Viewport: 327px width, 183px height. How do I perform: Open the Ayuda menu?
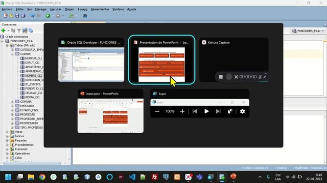tap(132, 9)
